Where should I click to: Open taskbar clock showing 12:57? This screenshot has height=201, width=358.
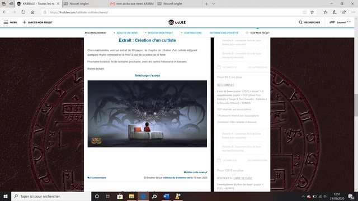coord(337,197)
